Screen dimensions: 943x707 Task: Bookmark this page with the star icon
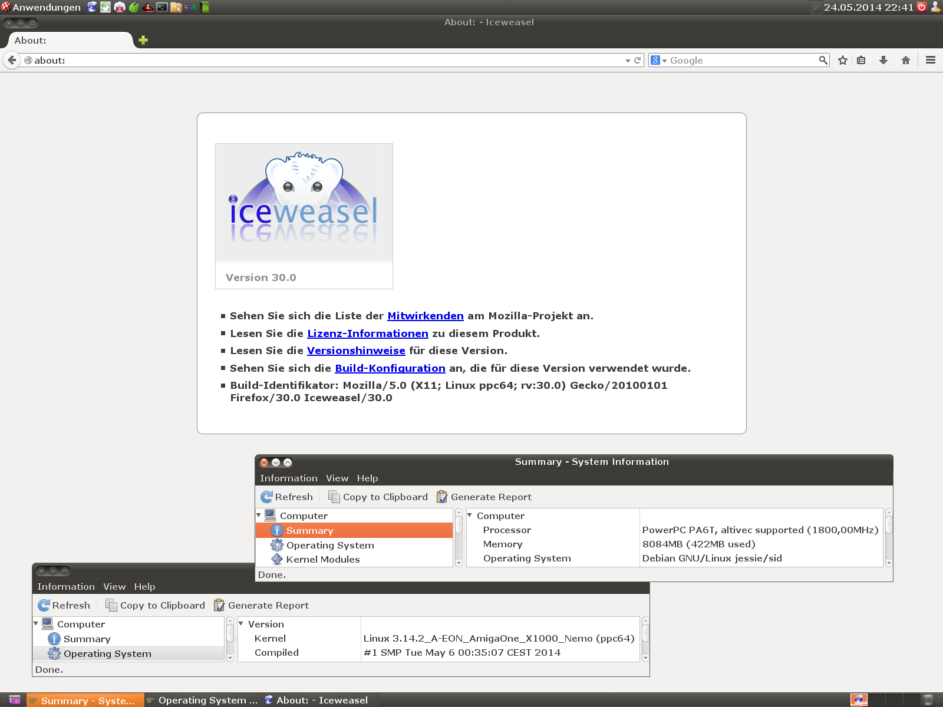coord(843,60)
